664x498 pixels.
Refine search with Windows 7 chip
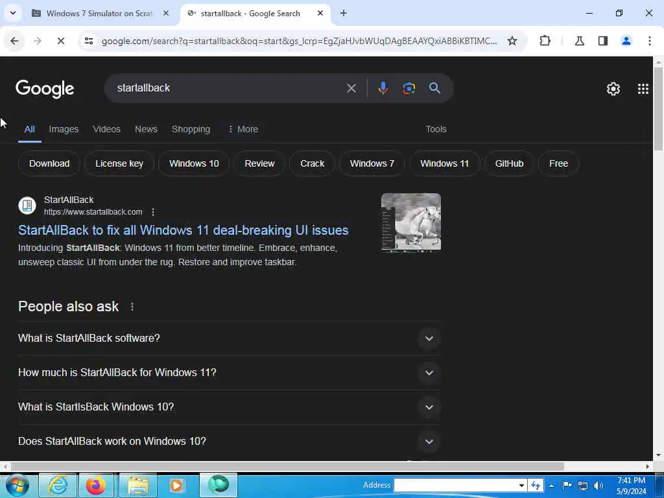click(372, 163)
